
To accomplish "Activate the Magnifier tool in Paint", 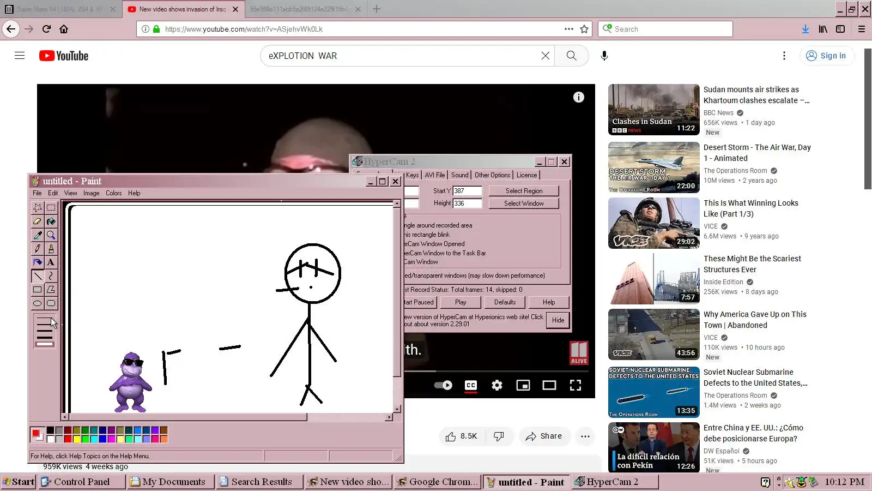I will point(51,235).
